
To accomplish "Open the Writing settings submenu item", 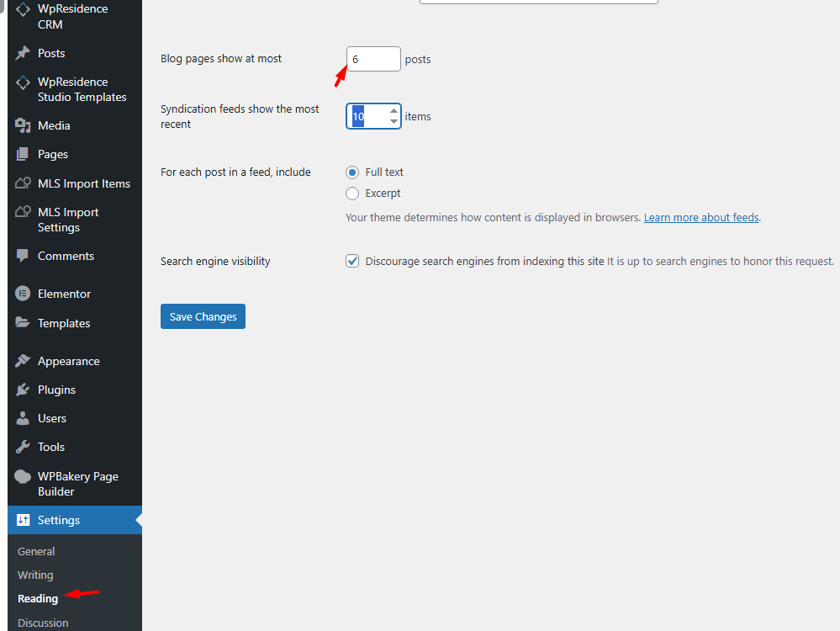I will coord(35,575).
